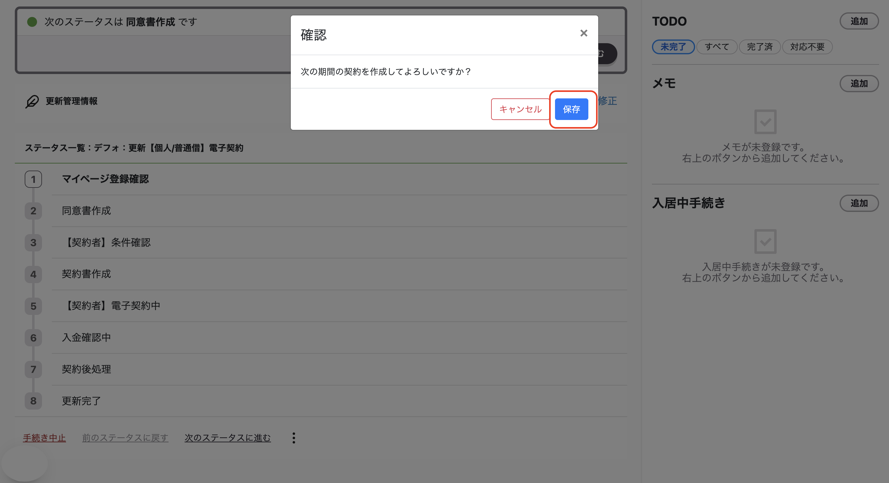Click the 【契約者】電子契約中 status row
Image resolution: width=889 pixels, height=483 pixels.
pos(339,306)
